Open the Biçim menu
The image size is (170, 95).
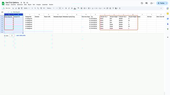tap(30, 5)
